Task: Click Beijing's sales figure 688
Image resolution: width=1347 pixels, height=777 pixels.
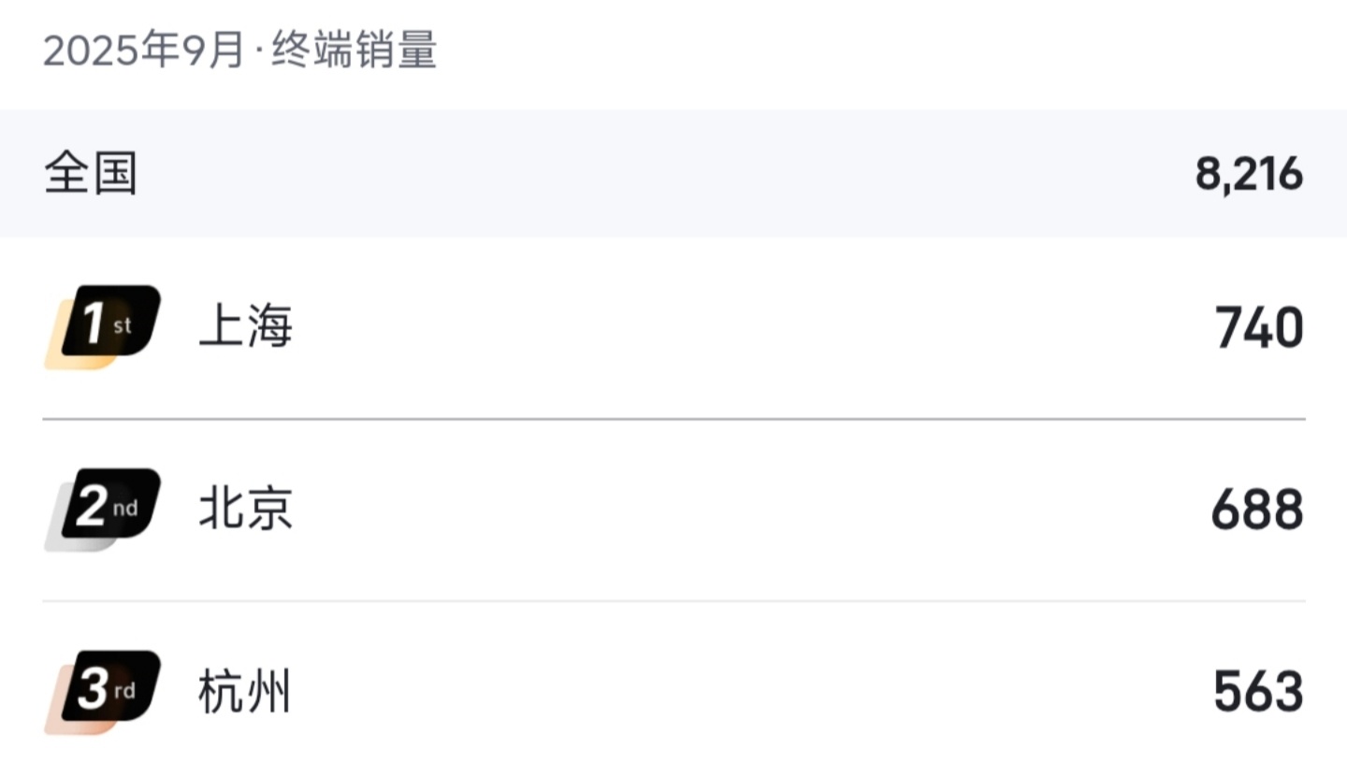Action: pos(1257,511)
